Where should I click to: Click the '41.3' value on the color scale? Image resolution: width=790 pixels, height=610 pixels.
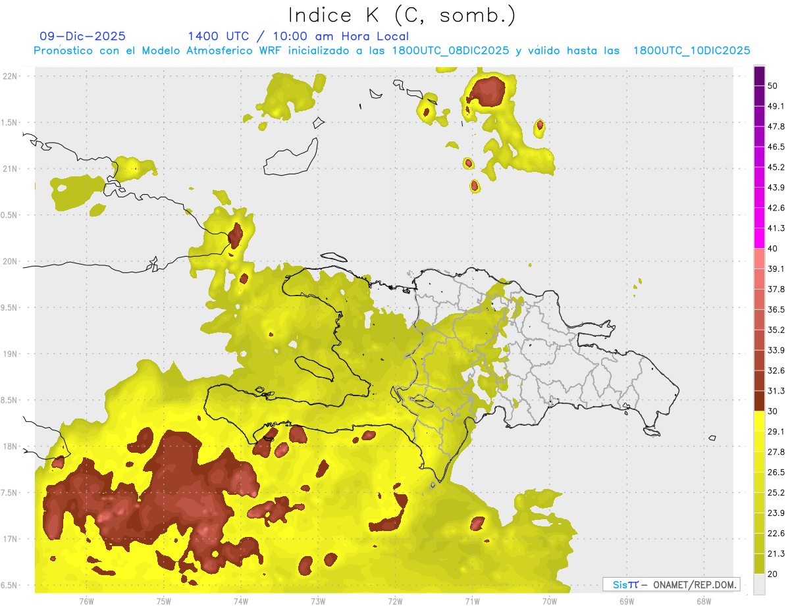tap(776, 228)
